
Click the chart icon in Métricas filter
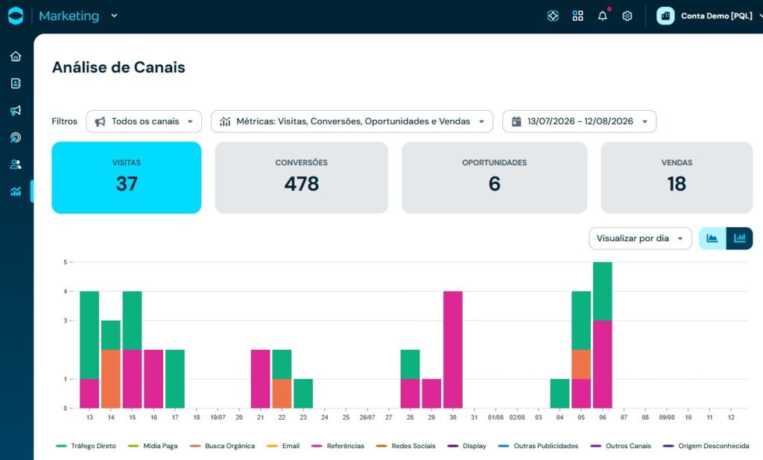click(x=225, y=121)
